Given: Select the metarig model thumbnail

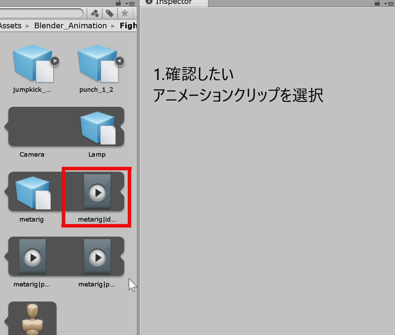Looking at the screenshot, I should pos(32,191).
